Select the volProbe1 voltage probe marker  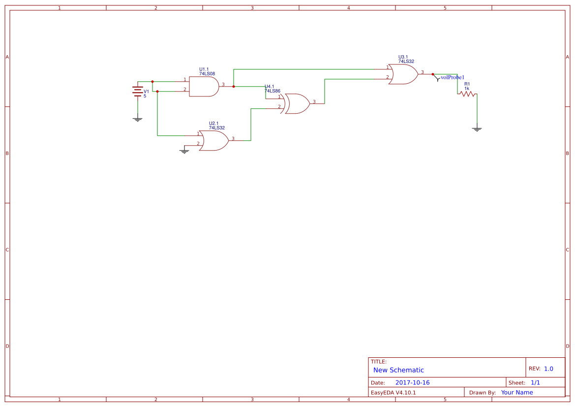[x=437, y=78]
